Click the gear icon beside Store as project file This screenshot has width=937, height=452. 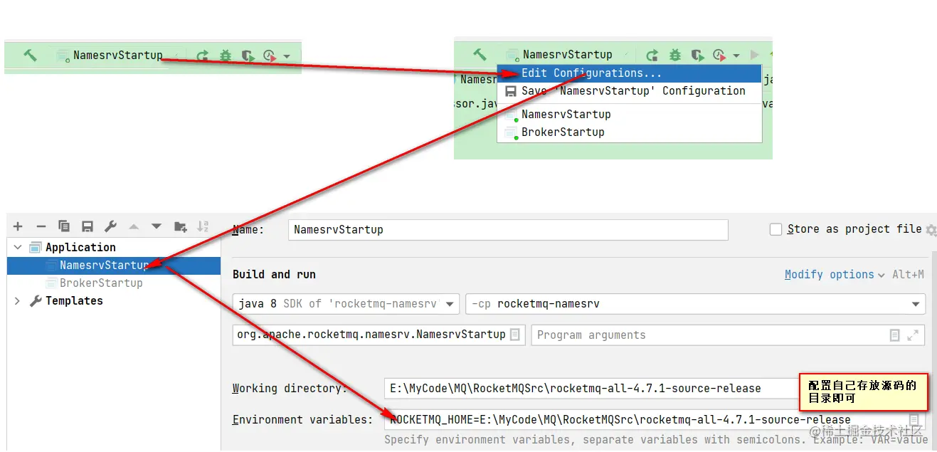931,230
